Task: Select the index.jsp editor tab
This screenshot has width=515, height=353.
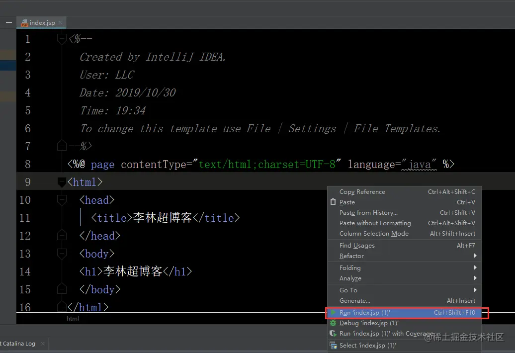Action: 41,23
